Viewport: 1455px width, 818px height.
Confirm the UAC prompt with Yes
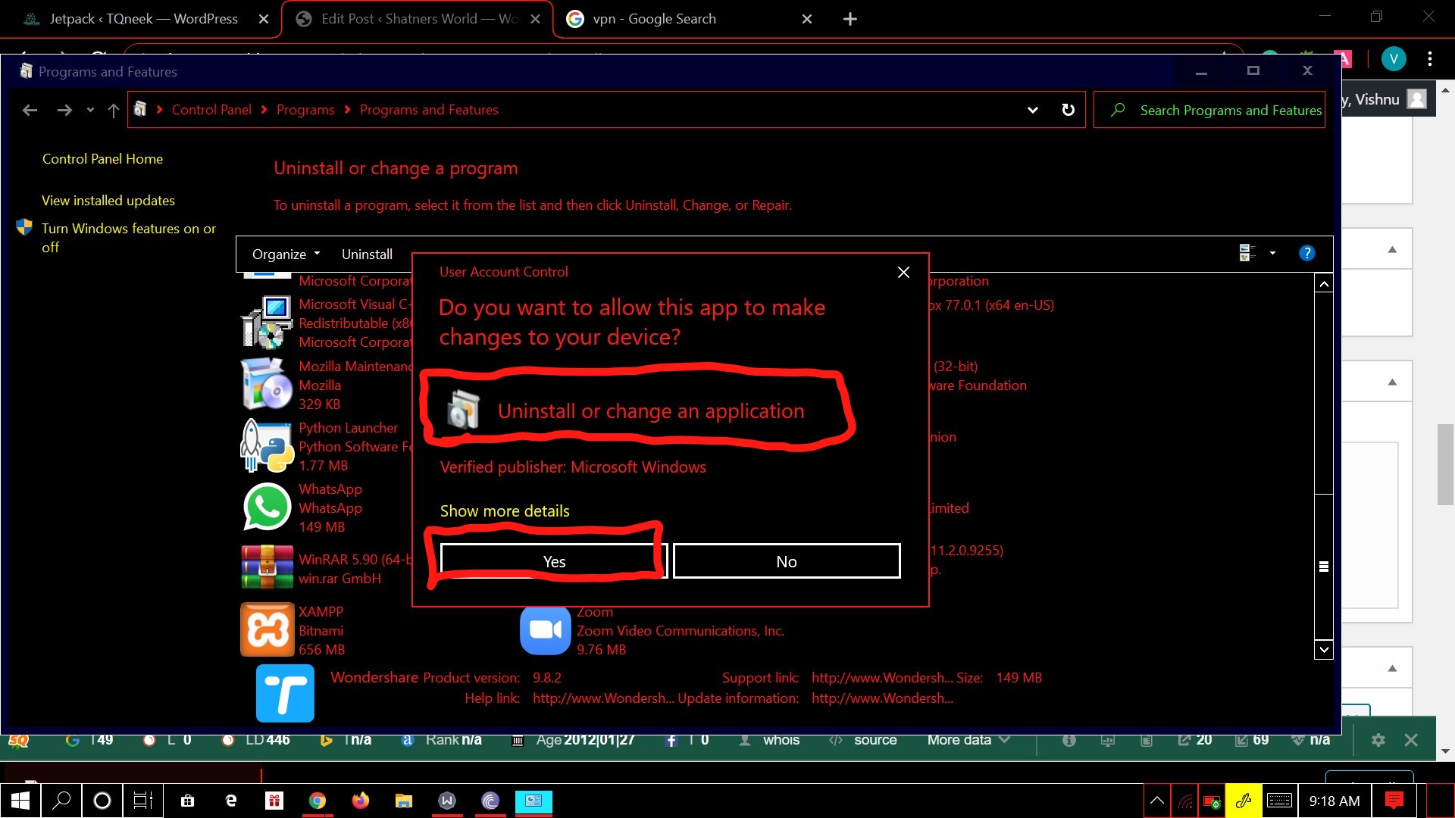pyautogui.click(x=554, y=561)
